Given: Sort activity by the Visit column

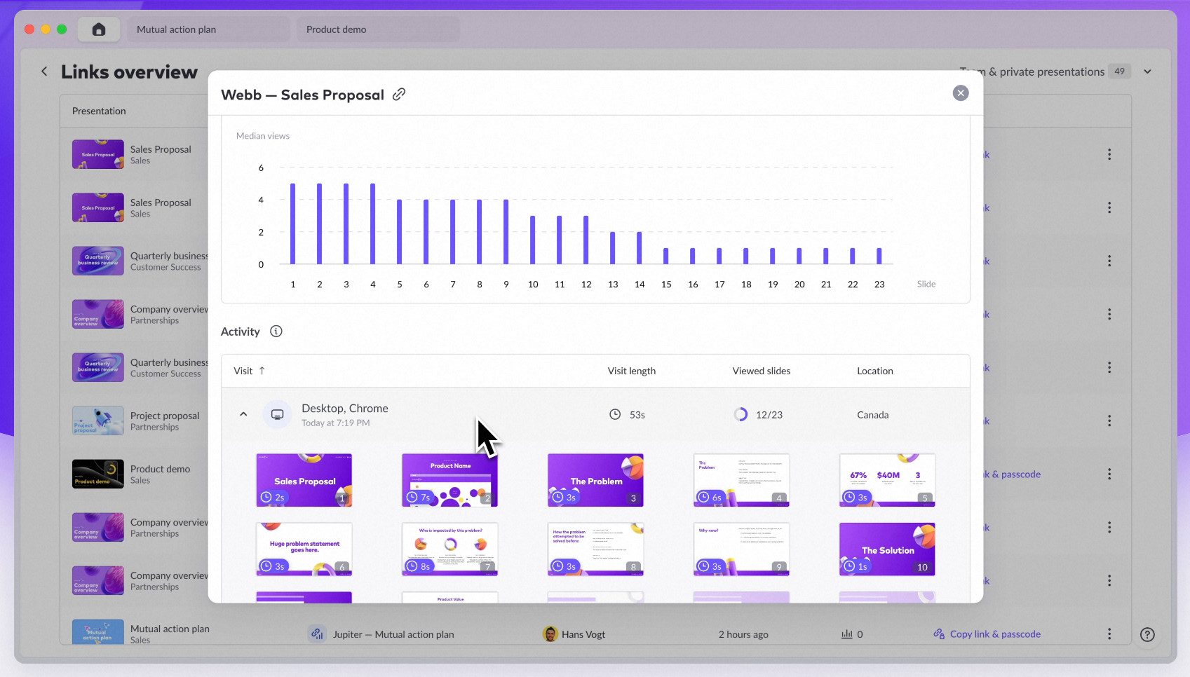Looking at the screenshot, I should click(249, 371).
